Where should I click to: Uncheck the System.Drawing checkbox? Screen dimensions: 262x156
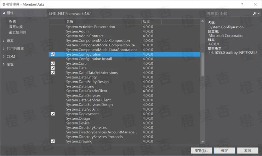pos(53,141)
